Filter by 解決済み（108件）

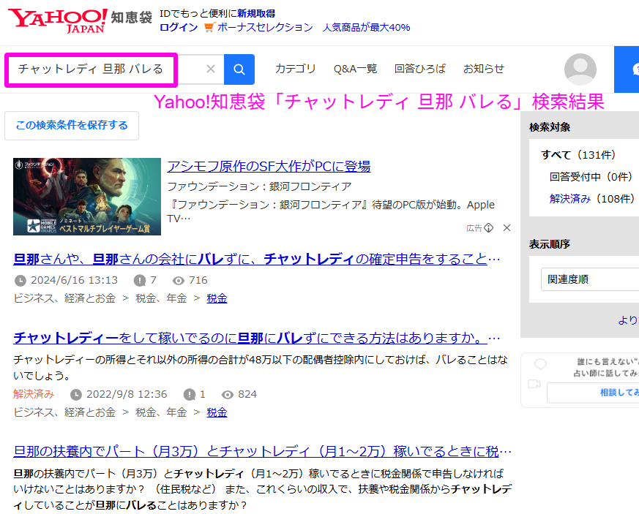591,199
